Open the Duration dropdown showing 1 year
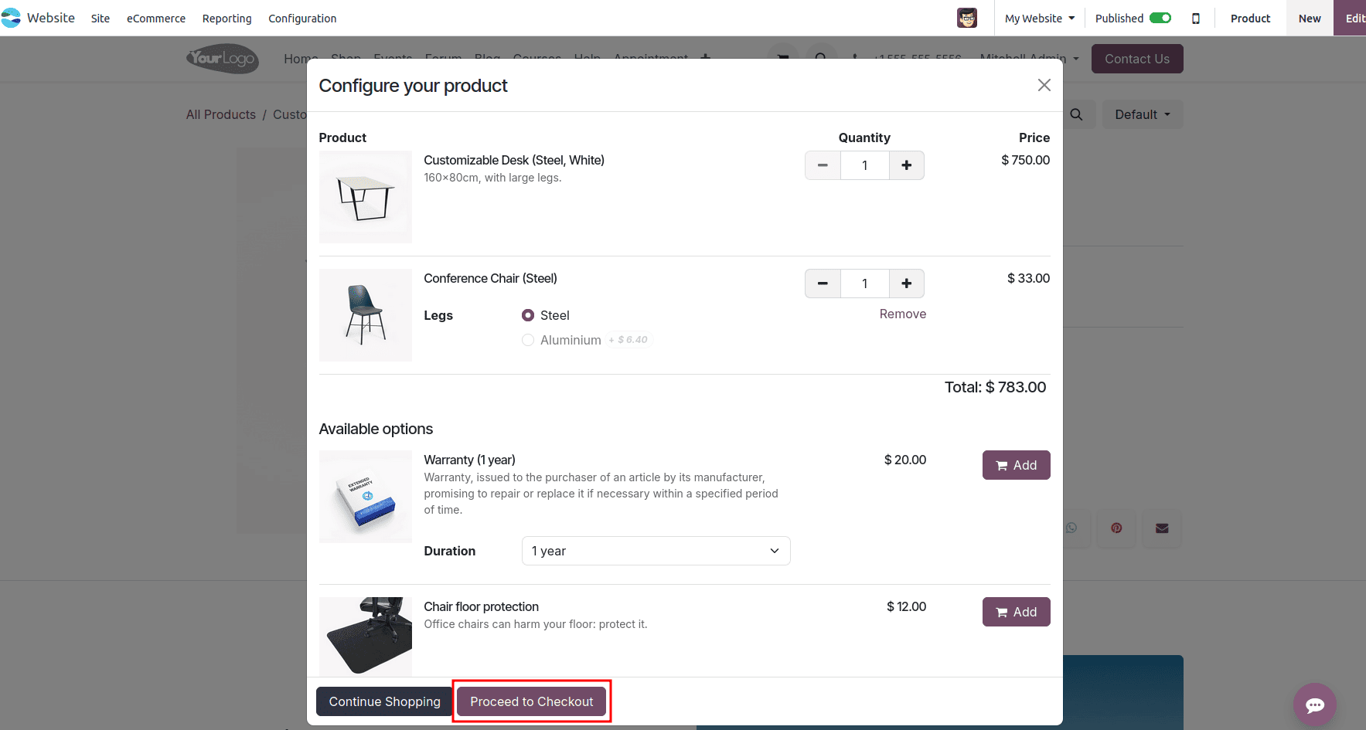 (655, 551)
